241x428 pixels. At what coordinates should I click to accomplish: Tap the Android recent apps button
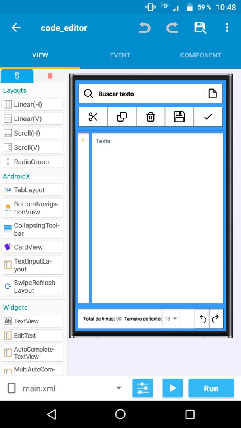click(x=190, y=414)
